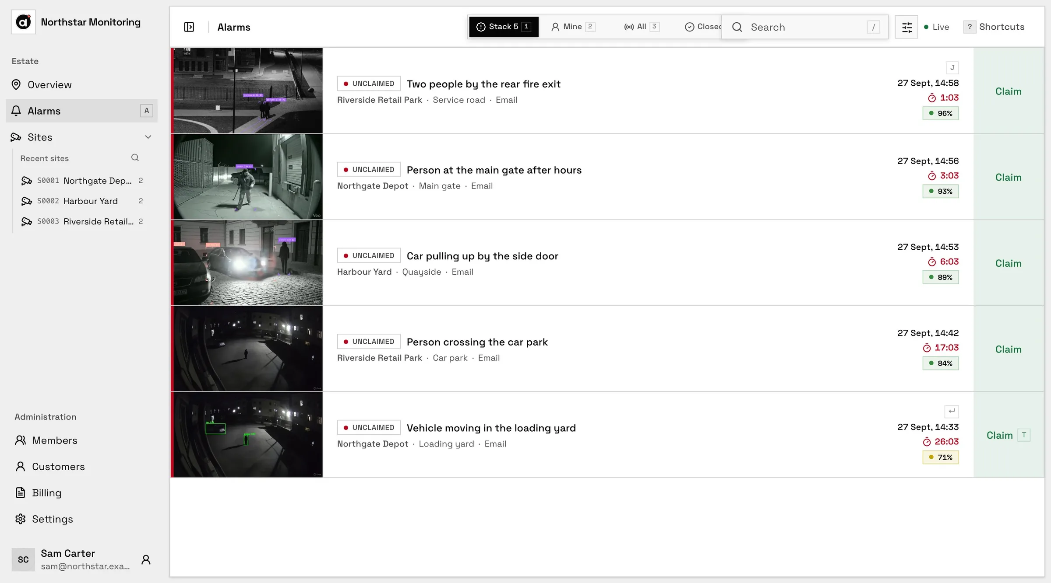Open the Billing document icon
Image resolution: width=1051 pixels, height=583 pixels.
(x=20, y=493)
